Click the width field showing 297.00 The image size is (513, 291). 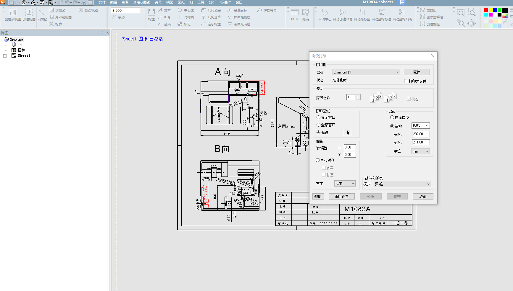click(x=421, y=134)
